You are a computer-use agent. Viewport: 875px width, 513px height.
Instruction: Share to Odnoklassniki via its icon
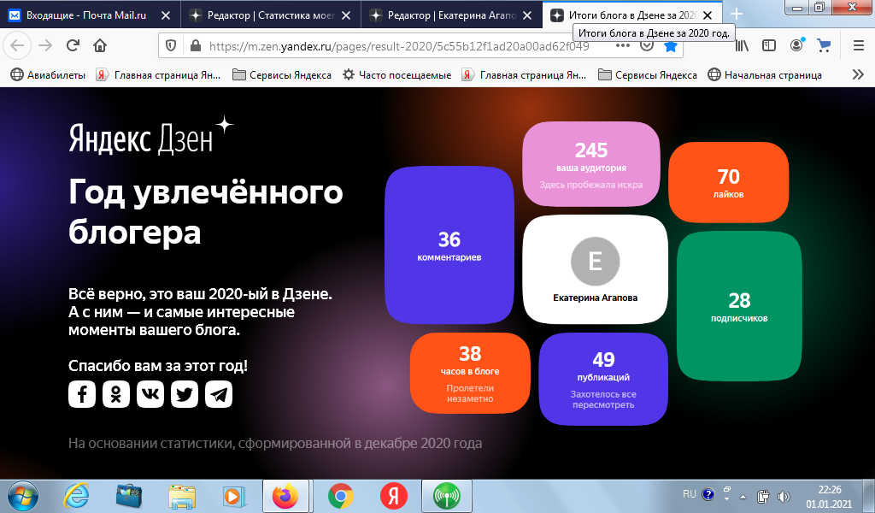(x=116, y=394)
